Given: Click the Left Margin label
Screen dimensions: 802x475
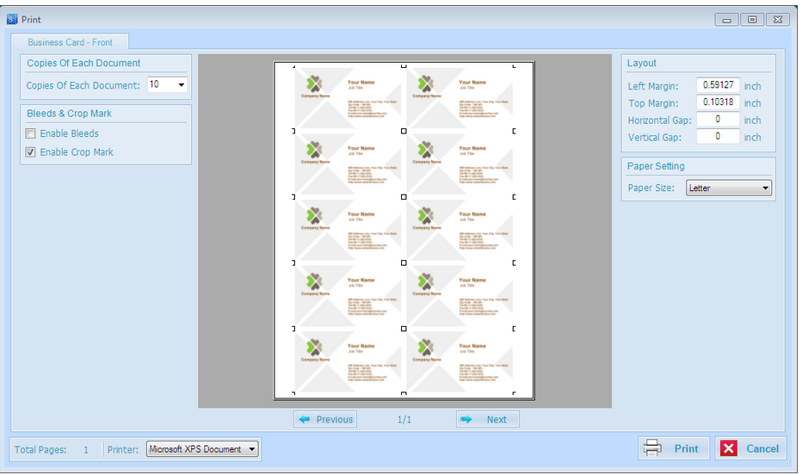Looking at the screenshot, I should pos(653,86).
